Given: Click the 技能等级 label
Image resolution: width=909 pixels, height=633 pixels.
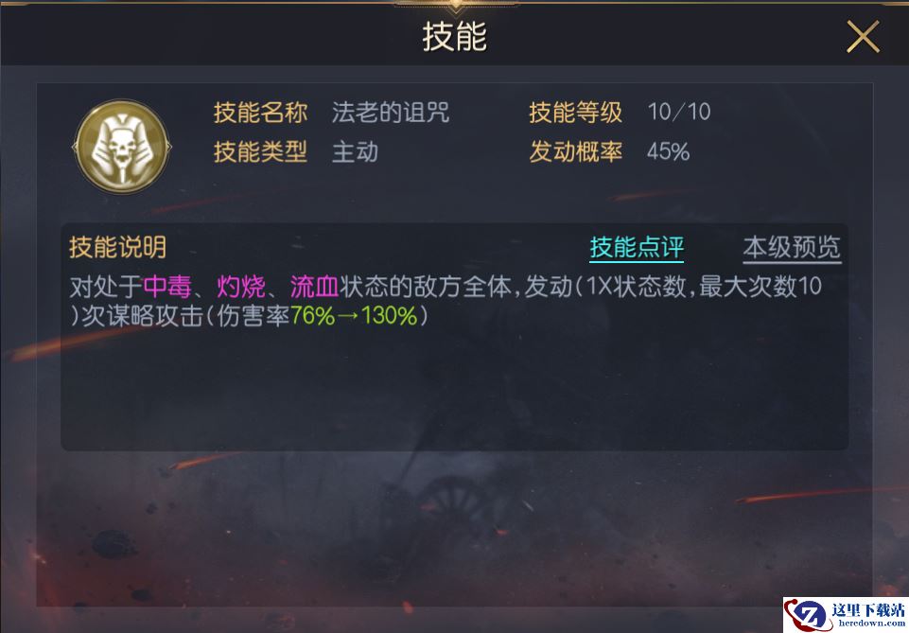Looking at the screenshot, I should [576, 113].
